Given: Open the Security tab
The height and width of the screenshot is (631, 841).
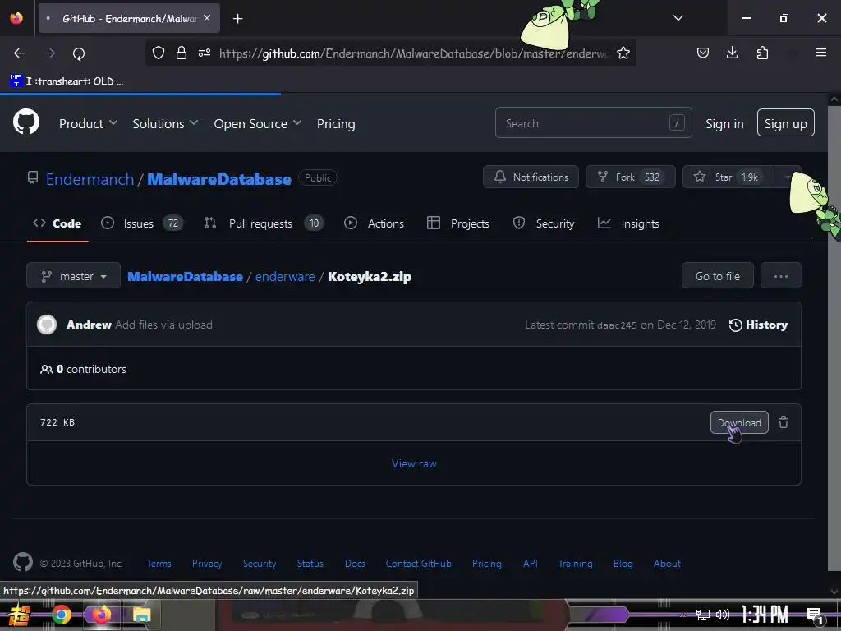Looking at the screenshot, I should click(544, 223).
